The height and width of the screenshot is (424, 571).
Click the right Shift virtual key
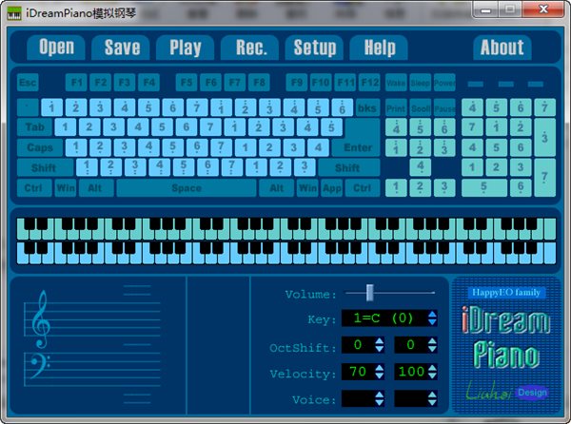pyautogui.click(x=347, y=167)
